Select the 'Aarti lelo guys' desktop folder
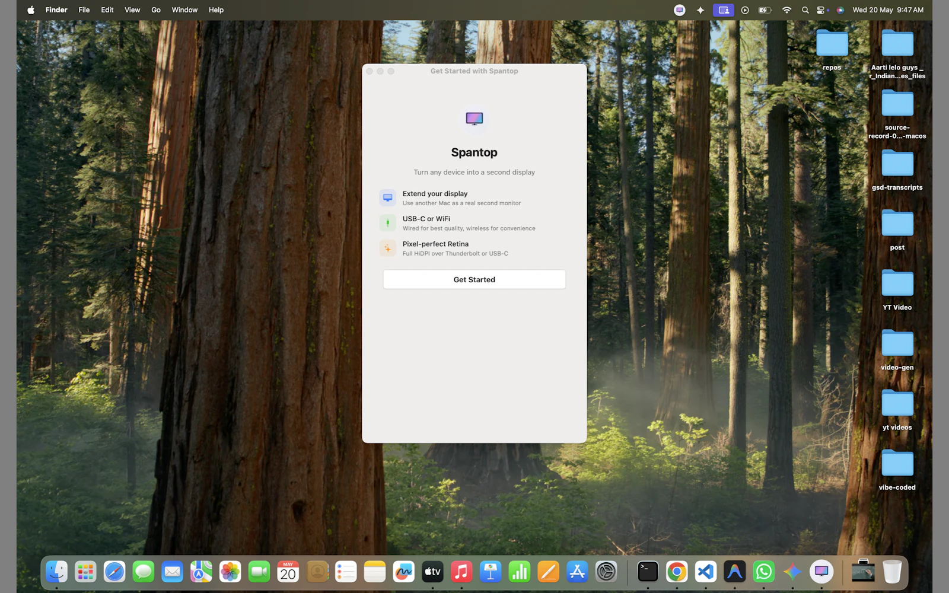The width and height of the screenshot is (949, 593). 897,44
